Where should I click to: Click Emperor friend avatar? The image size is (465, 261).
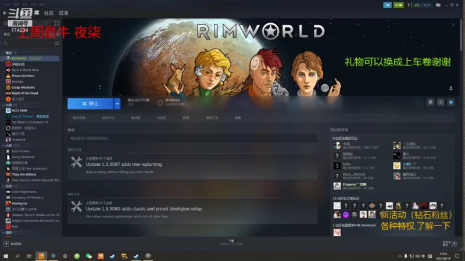[x=337, y=186]
